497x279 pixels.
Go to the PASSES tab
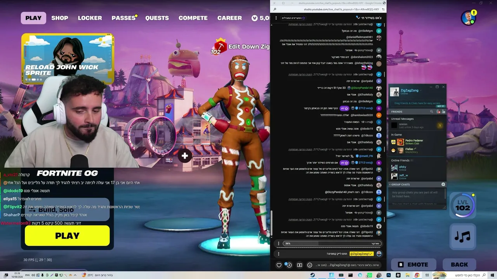point(123,18)
